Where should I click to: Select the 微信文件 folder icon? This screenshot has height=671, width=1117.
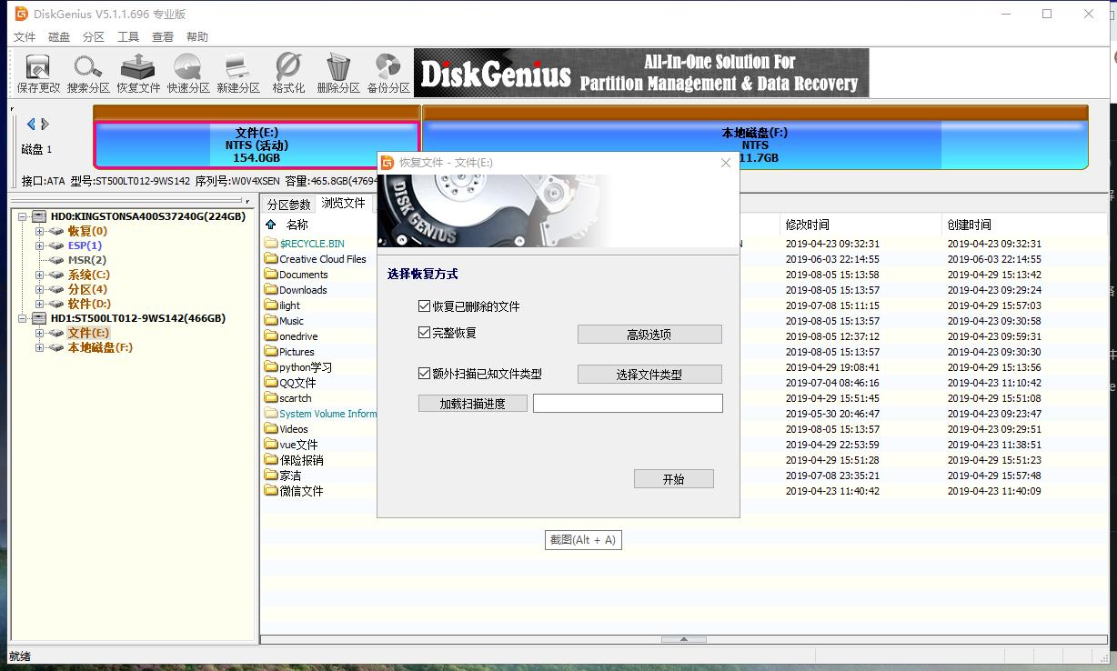coord(271,491)
